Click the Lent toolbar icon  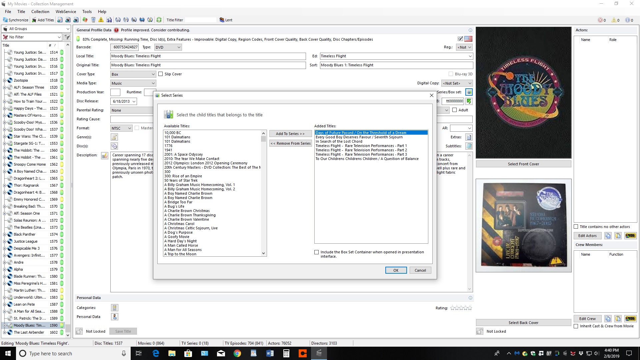pyautogui.click(x=226, y=20)
